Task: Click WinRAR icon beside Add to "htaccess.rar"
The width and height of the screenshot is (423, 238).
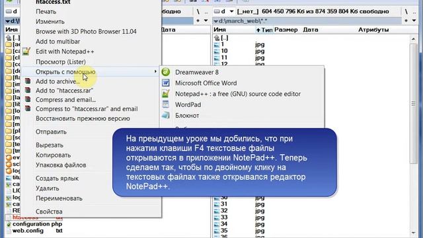Action: (x=28, y=90)
